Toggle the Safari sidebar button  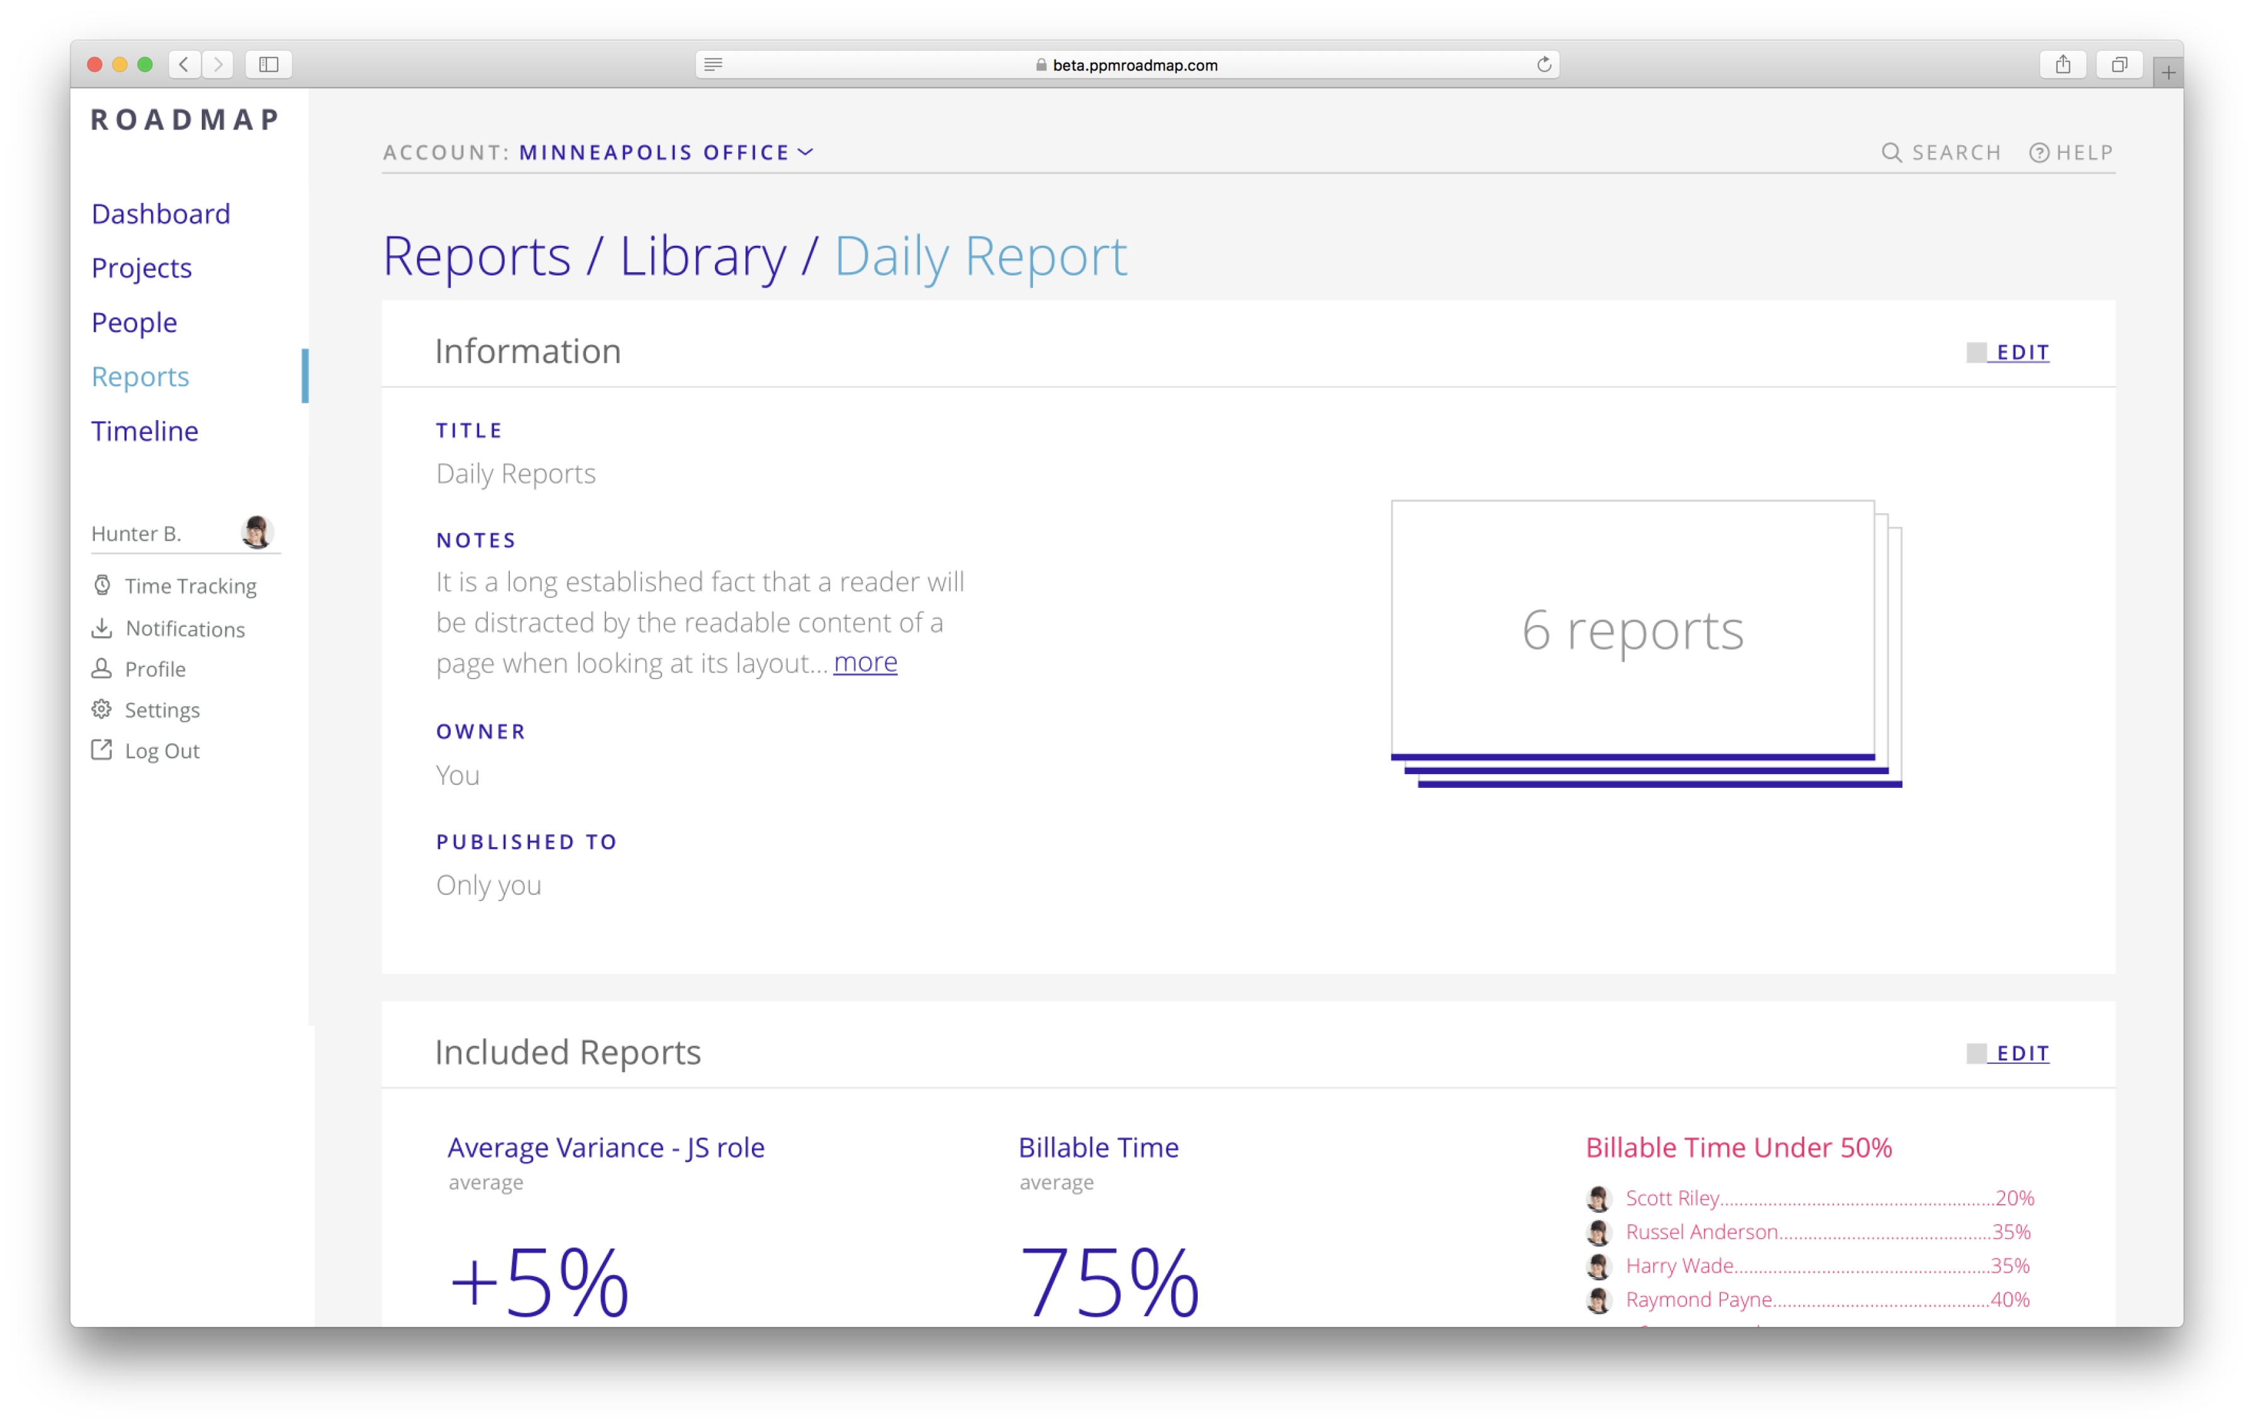click(x=268, y=65)
